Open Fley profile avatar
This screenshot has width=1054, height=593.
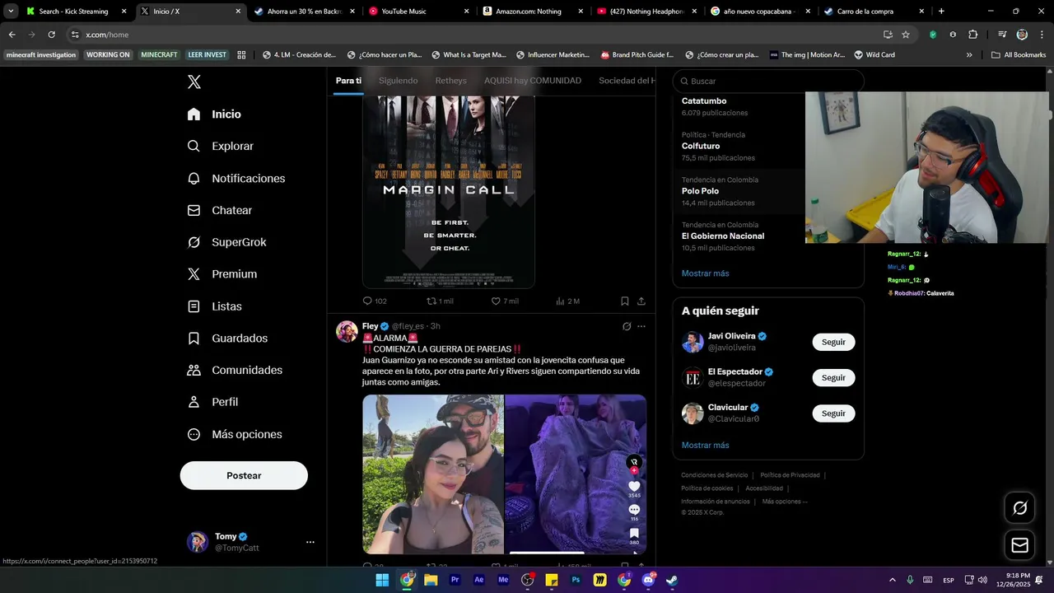pos(347,331)
